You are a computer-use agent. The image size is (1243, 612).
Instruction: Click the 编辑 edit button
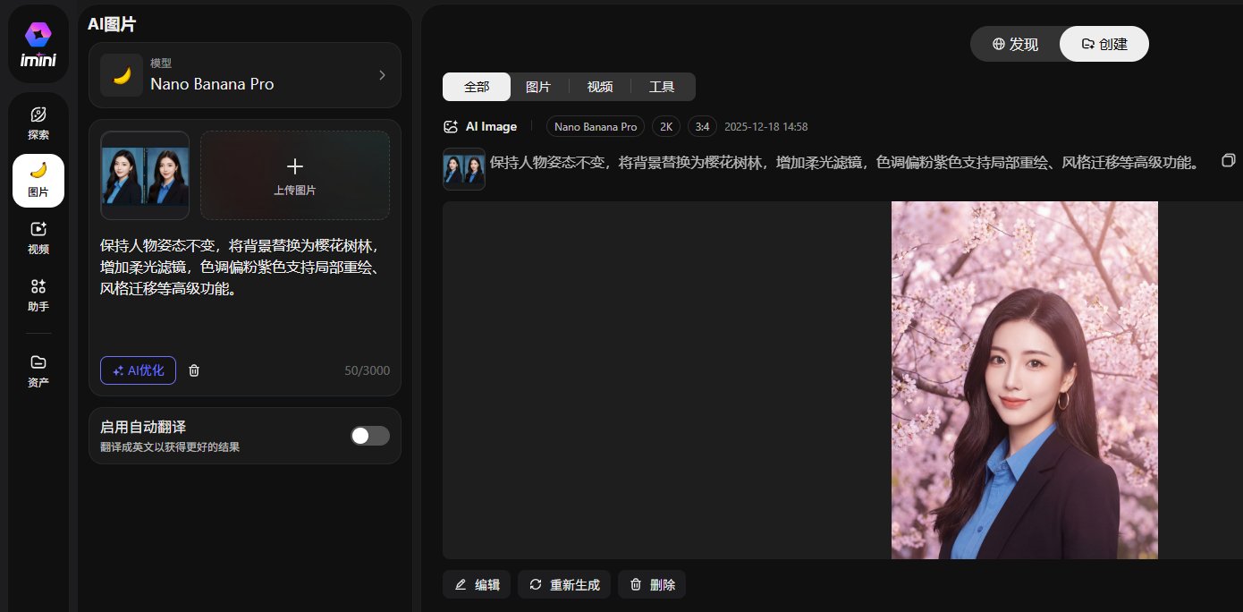478,584
